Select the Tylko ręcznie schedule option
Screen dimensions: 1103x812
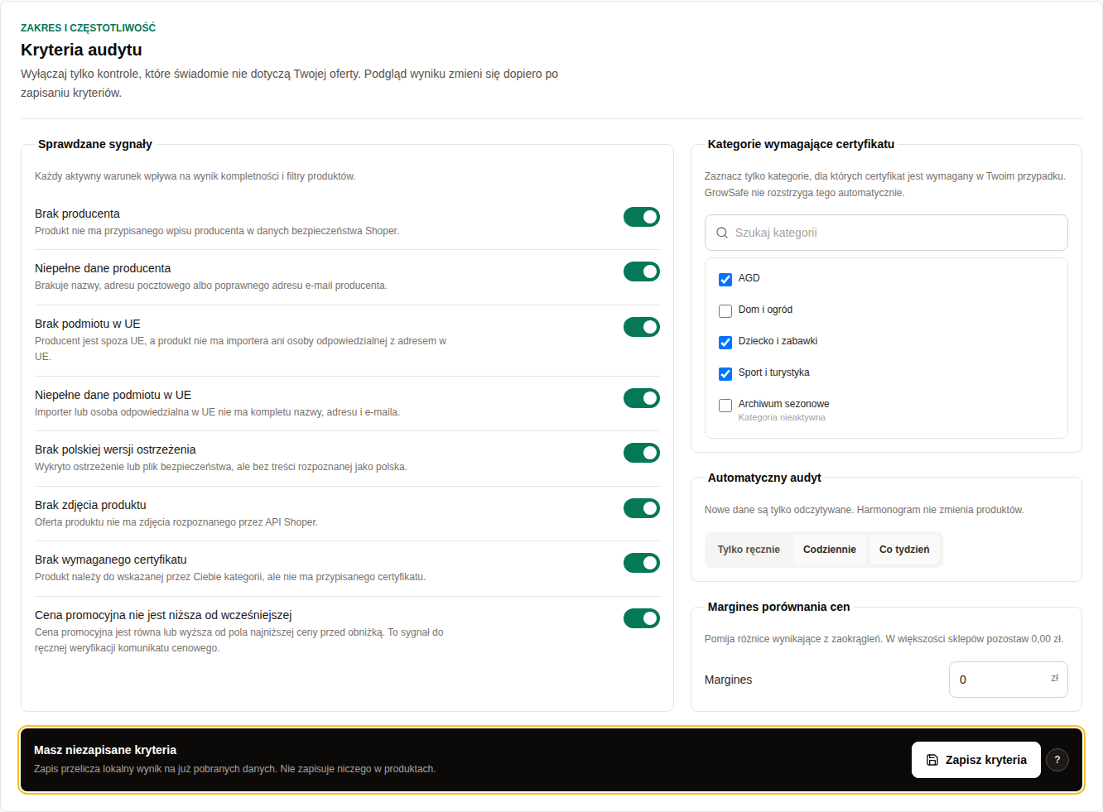[x=749, y=550]
